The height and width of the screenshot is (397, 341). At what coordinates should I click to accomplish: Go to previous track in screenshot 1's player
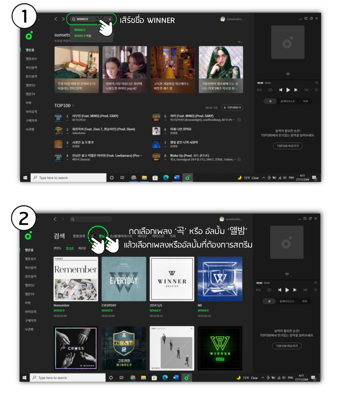[280, 90]
